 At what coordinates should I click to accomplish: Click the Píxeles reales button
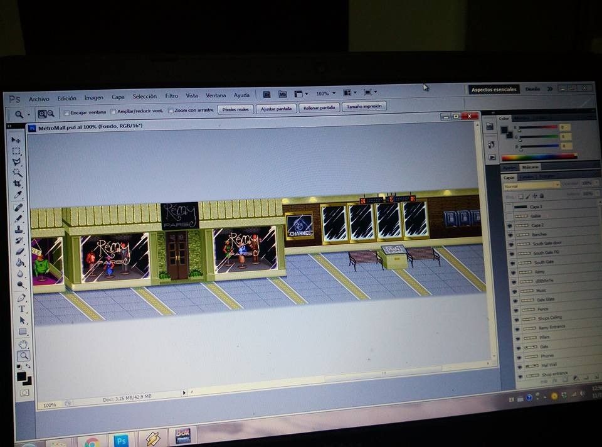235,109
